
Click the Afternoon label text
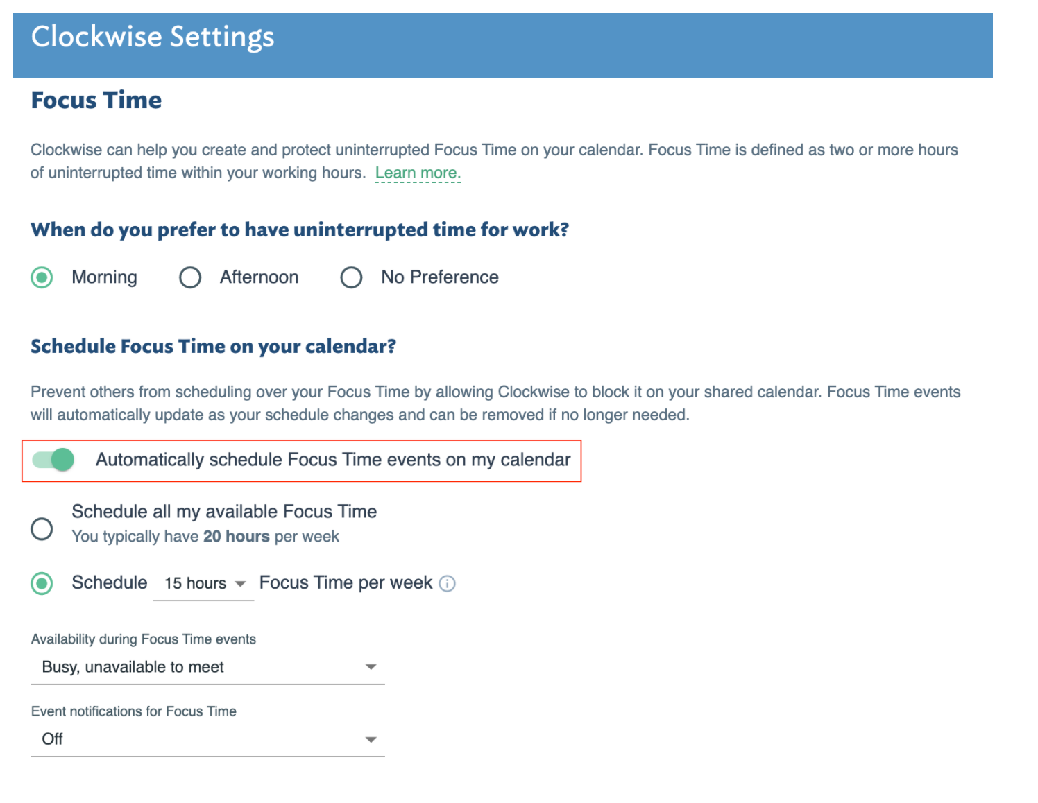point(259,277)
